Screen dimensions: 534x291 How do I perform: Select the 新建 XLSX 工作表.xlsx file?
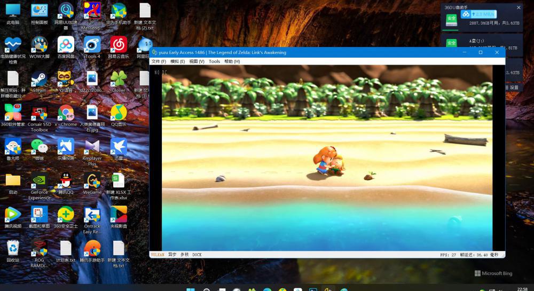tap(119, 186)
